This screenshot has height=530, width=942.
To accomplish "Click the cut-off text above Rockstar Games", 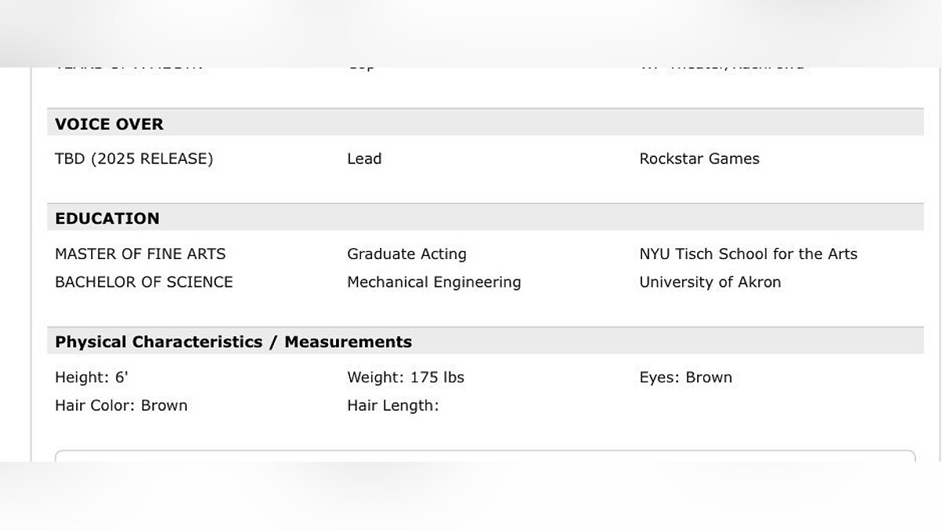I will [x=721, y=68].
